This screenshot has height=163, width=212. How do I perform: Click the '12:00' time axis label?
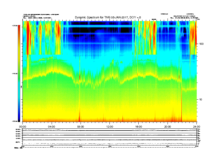[110, 127]
